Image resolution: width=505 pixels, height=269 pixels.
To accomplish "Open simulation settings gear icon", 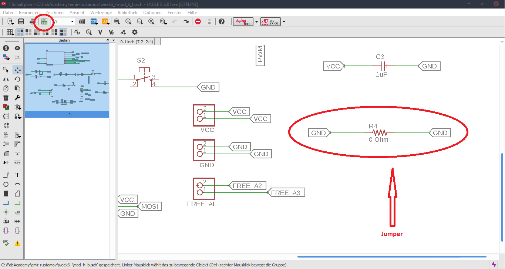I will (134, 32).
